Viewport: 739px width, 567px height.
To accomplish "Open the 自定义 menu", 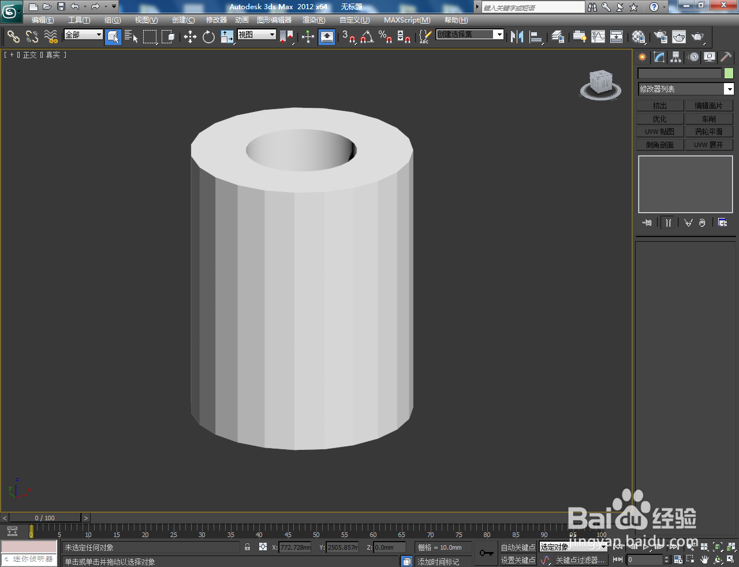I will (x=354, y=20).
